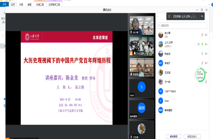Click microphone icon next to 陈金龙 in list
The height and width of the screenshot is (139, 213).
tap(202, 54)
